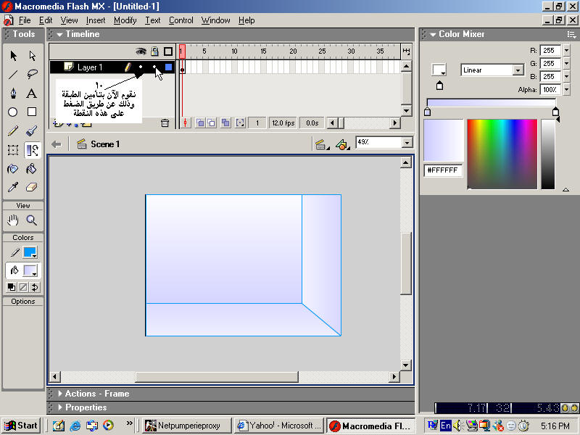Viewport: 580px width, 435px height.
Task: Open the File menu
Action: point(25,20)
